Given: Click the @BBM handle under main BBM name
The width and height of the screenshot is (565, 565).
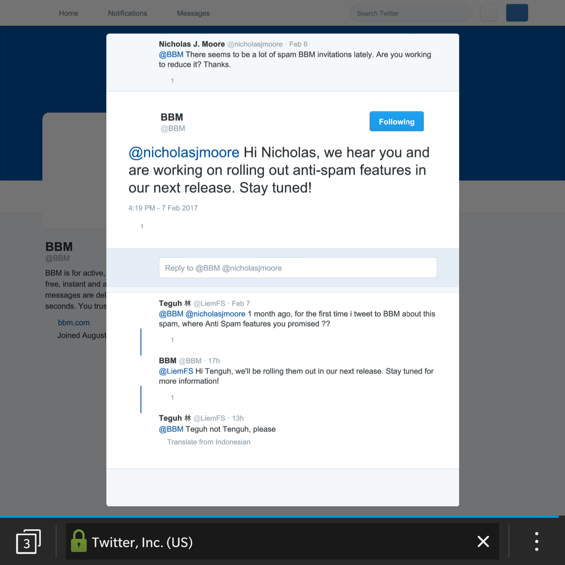Looking at the screenshot, I should [173, 128].
